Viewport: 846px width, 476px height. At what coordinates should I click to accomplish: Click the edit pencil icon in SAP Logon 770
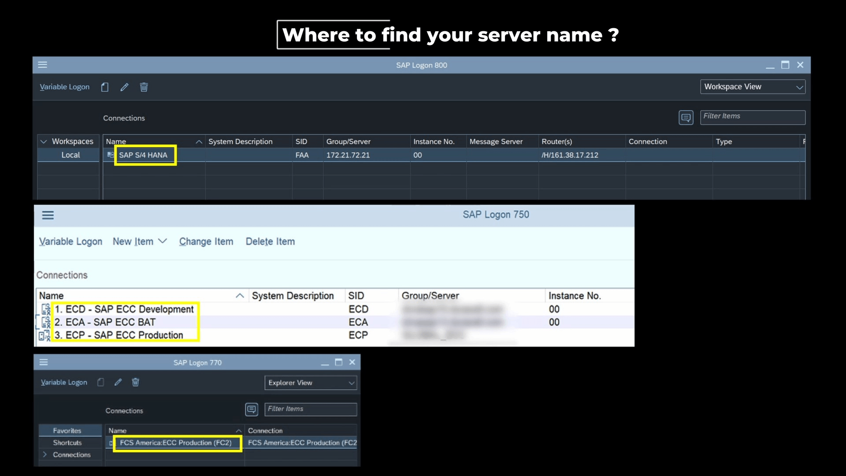tap(118, 382)
